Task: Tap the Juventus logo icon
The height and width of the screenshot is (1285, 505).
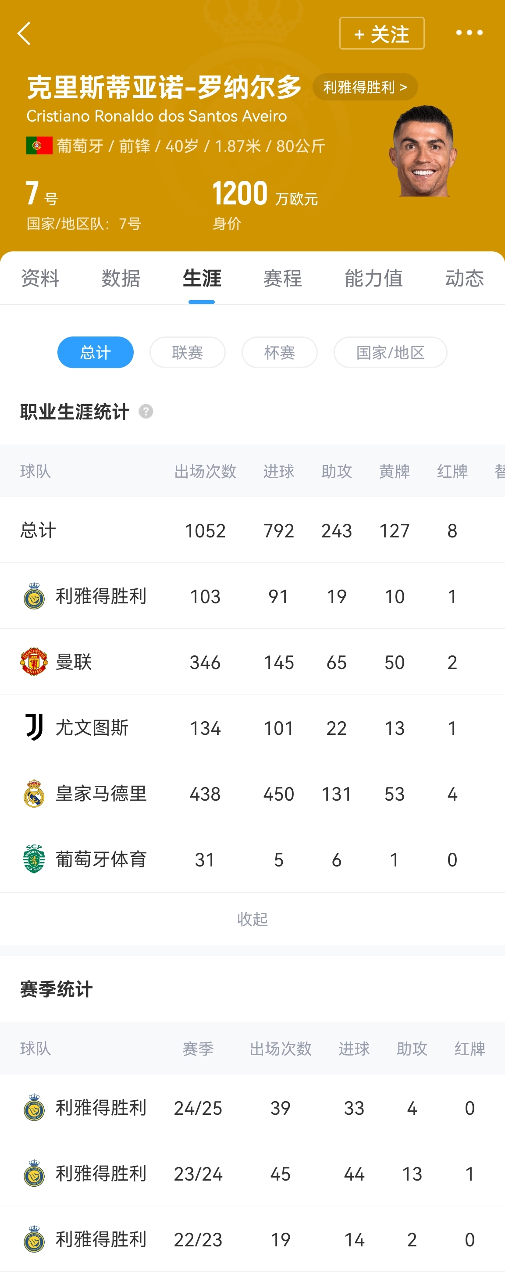Action: [x=34, y=727]
